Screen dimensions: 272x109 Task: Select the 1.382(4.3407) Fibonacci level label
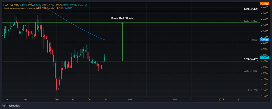tap(251, 21)
